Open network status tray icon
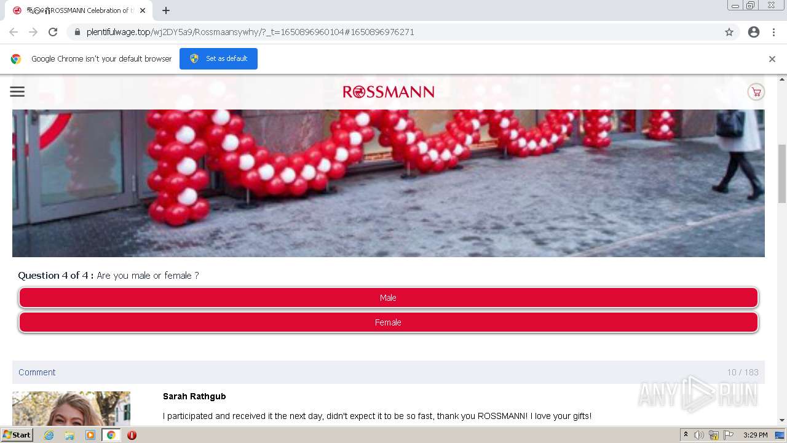Screen dimensions: 787x443 [714, 435]
